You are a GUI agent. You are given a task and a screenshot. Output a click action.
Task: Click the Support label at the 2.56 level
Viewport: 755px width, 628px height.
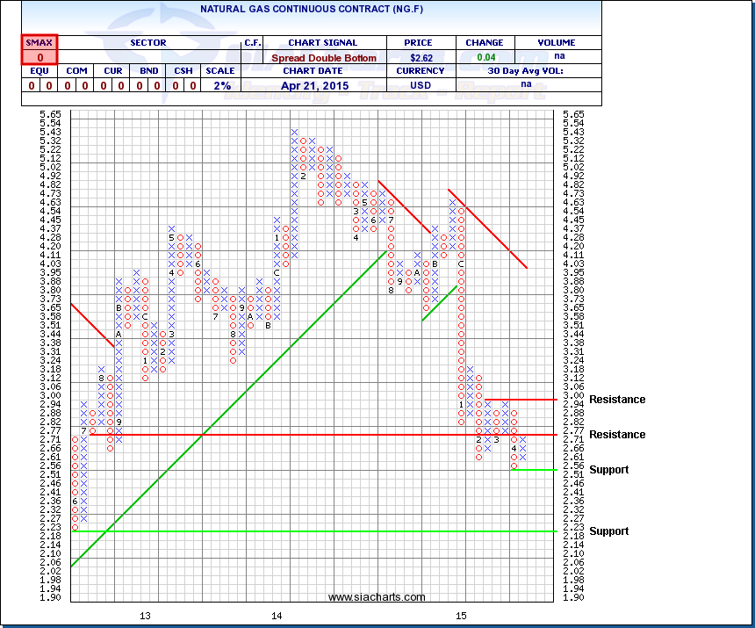point(608,470)
